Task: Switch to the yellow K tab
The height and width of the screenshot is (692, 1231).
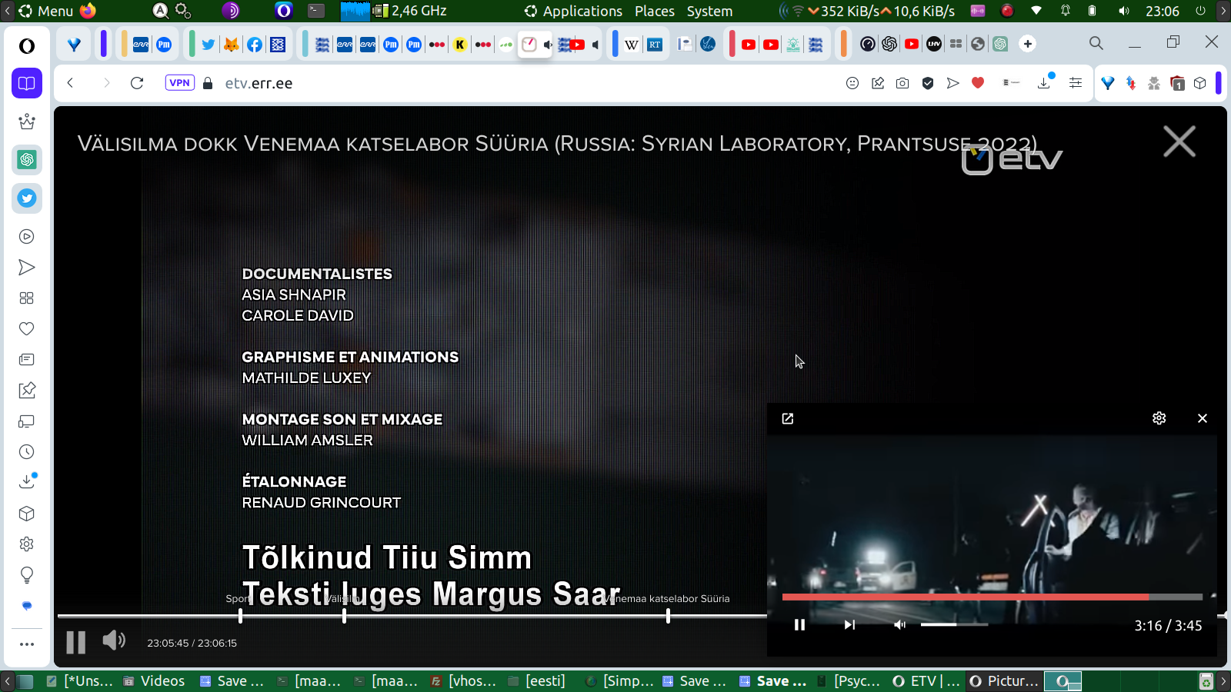Action: 460,45
